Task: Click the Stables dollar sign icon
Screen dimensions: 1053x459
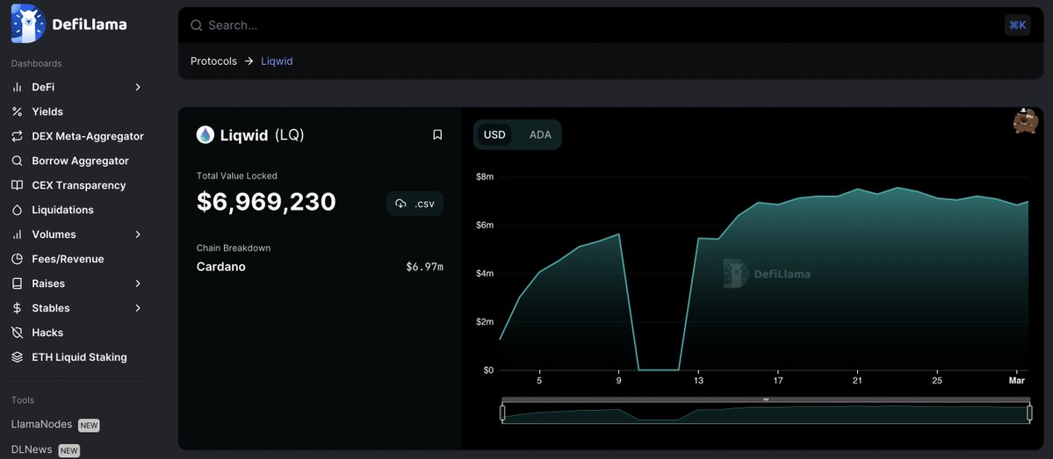Action: [x=18, y=308]
